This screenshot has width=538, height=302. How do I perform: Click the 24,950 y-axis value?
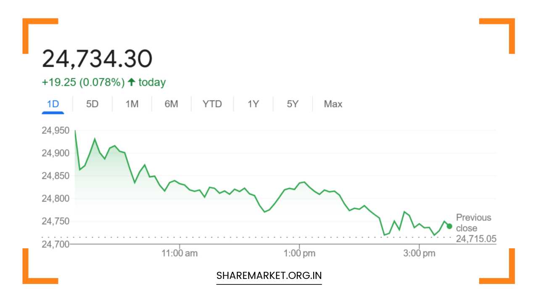tap(55, 130)
